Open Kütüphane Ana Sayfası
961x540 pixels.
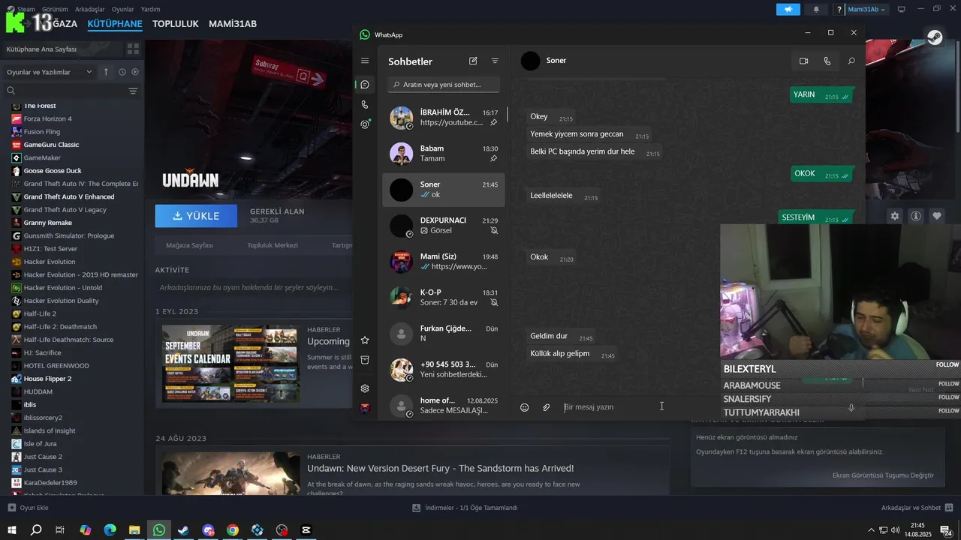pos(41,49)
